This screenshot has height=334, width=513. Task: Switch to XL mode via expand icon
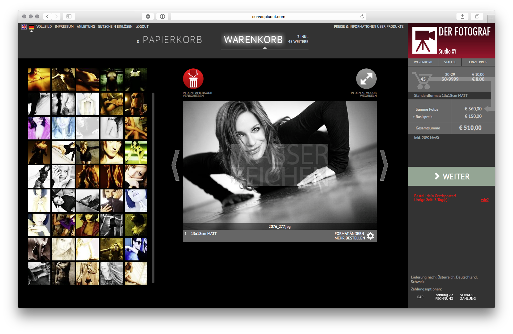point(366,79)
